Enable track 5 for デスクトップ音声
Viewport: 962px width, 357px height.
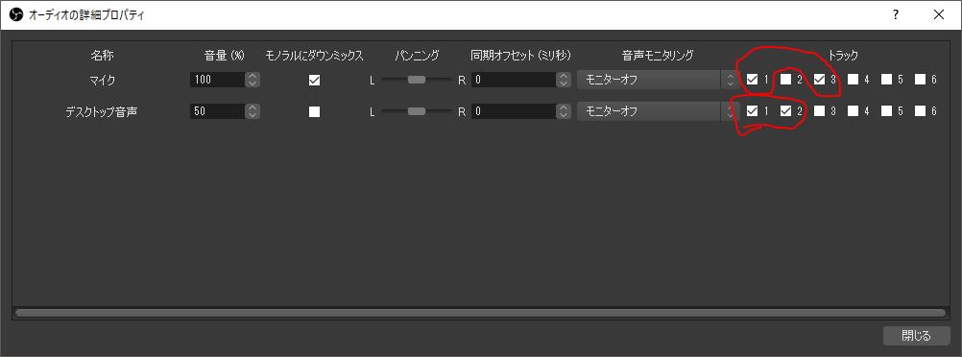tap(886, 111)
